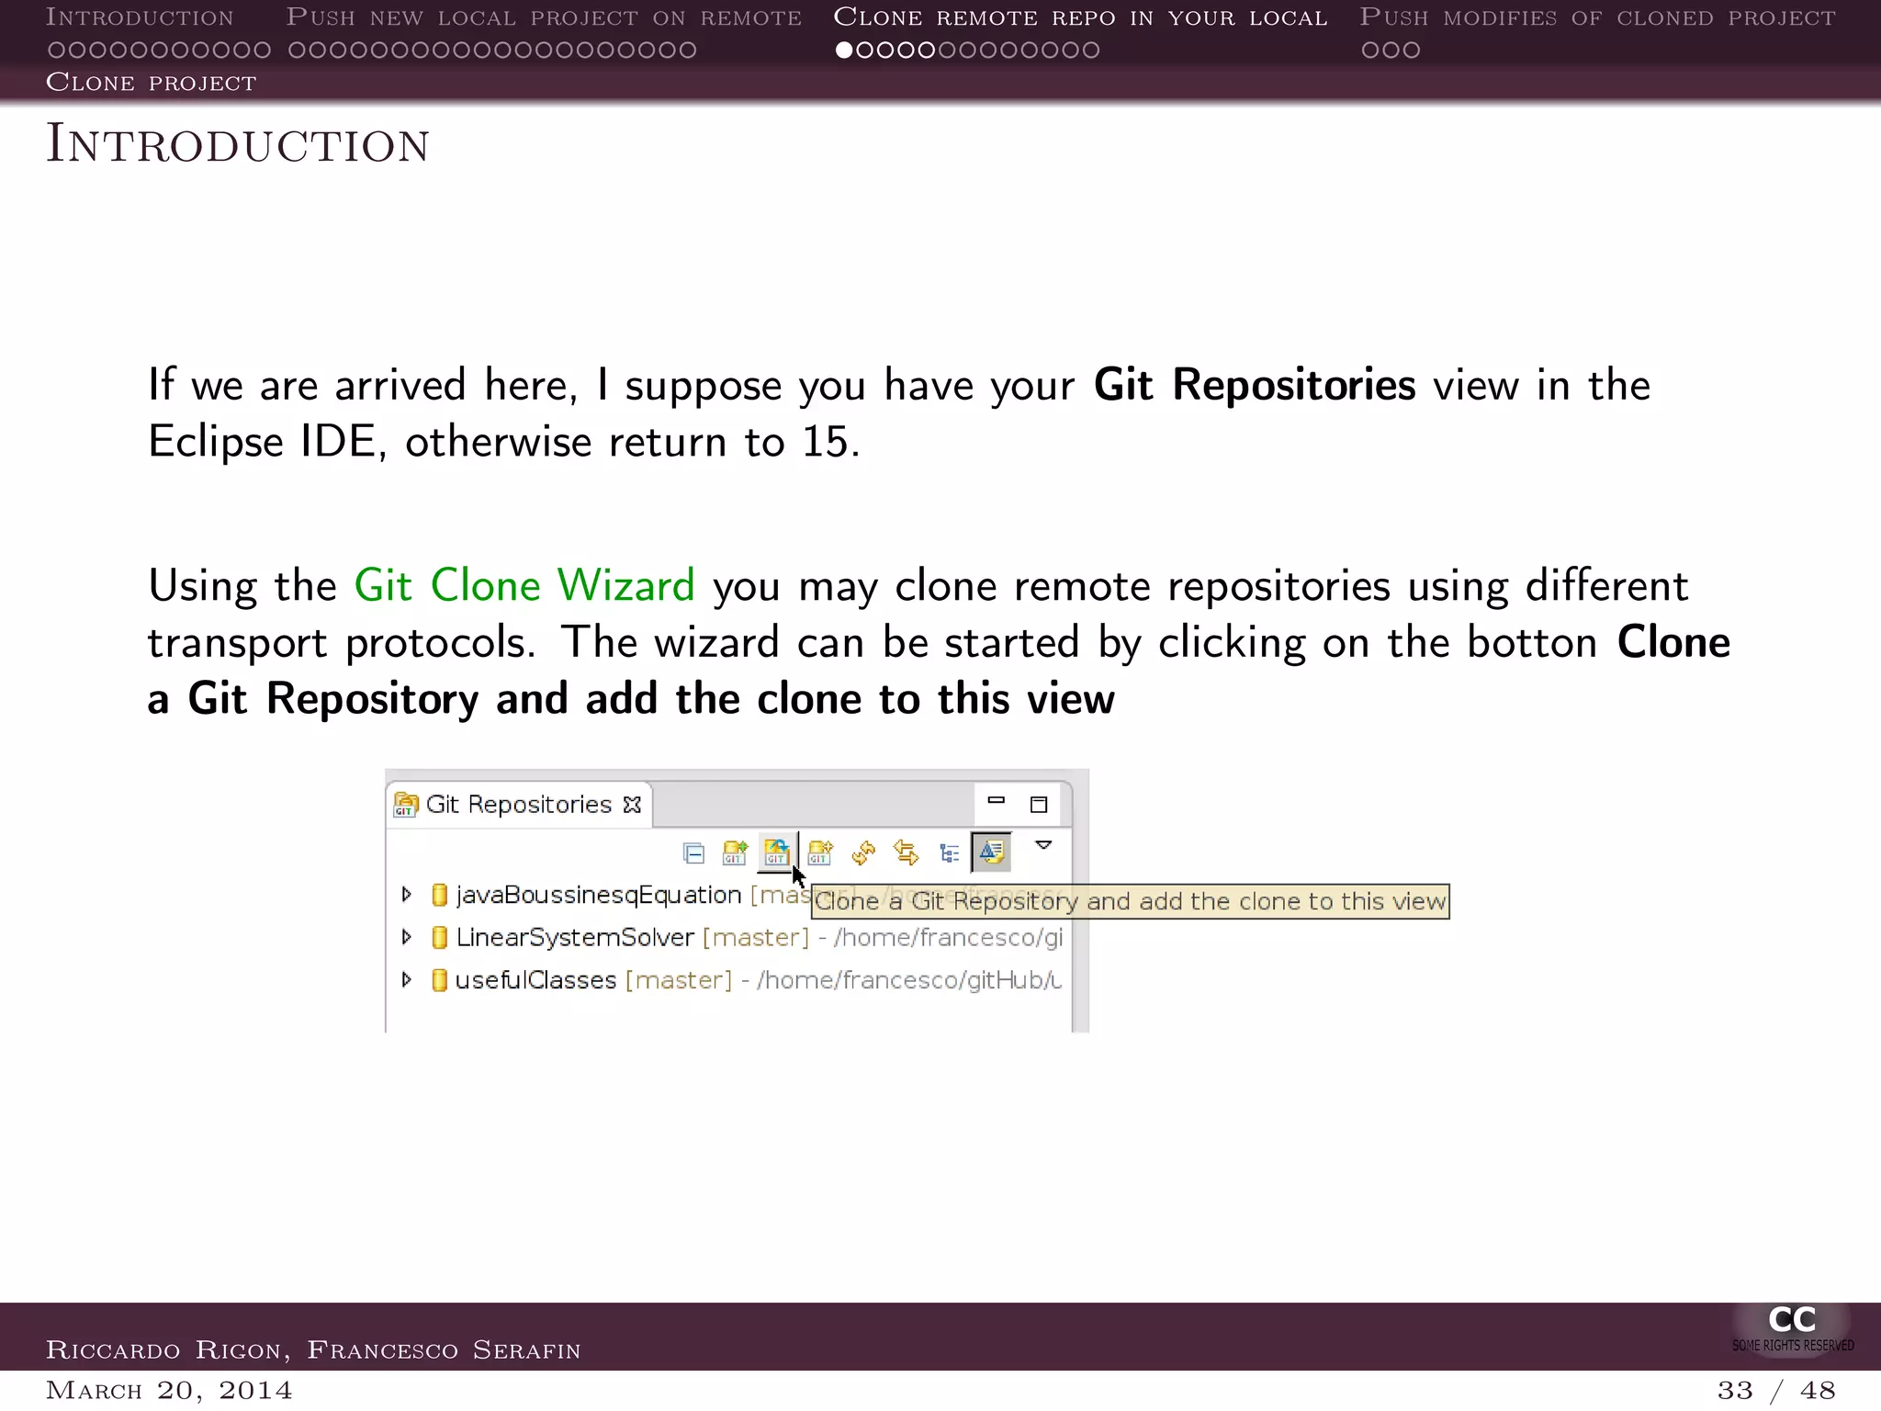This screenshot has height=1411, width=1881.
Task: Go to Push modifies of cloned project section
Action: [1597, 17]
